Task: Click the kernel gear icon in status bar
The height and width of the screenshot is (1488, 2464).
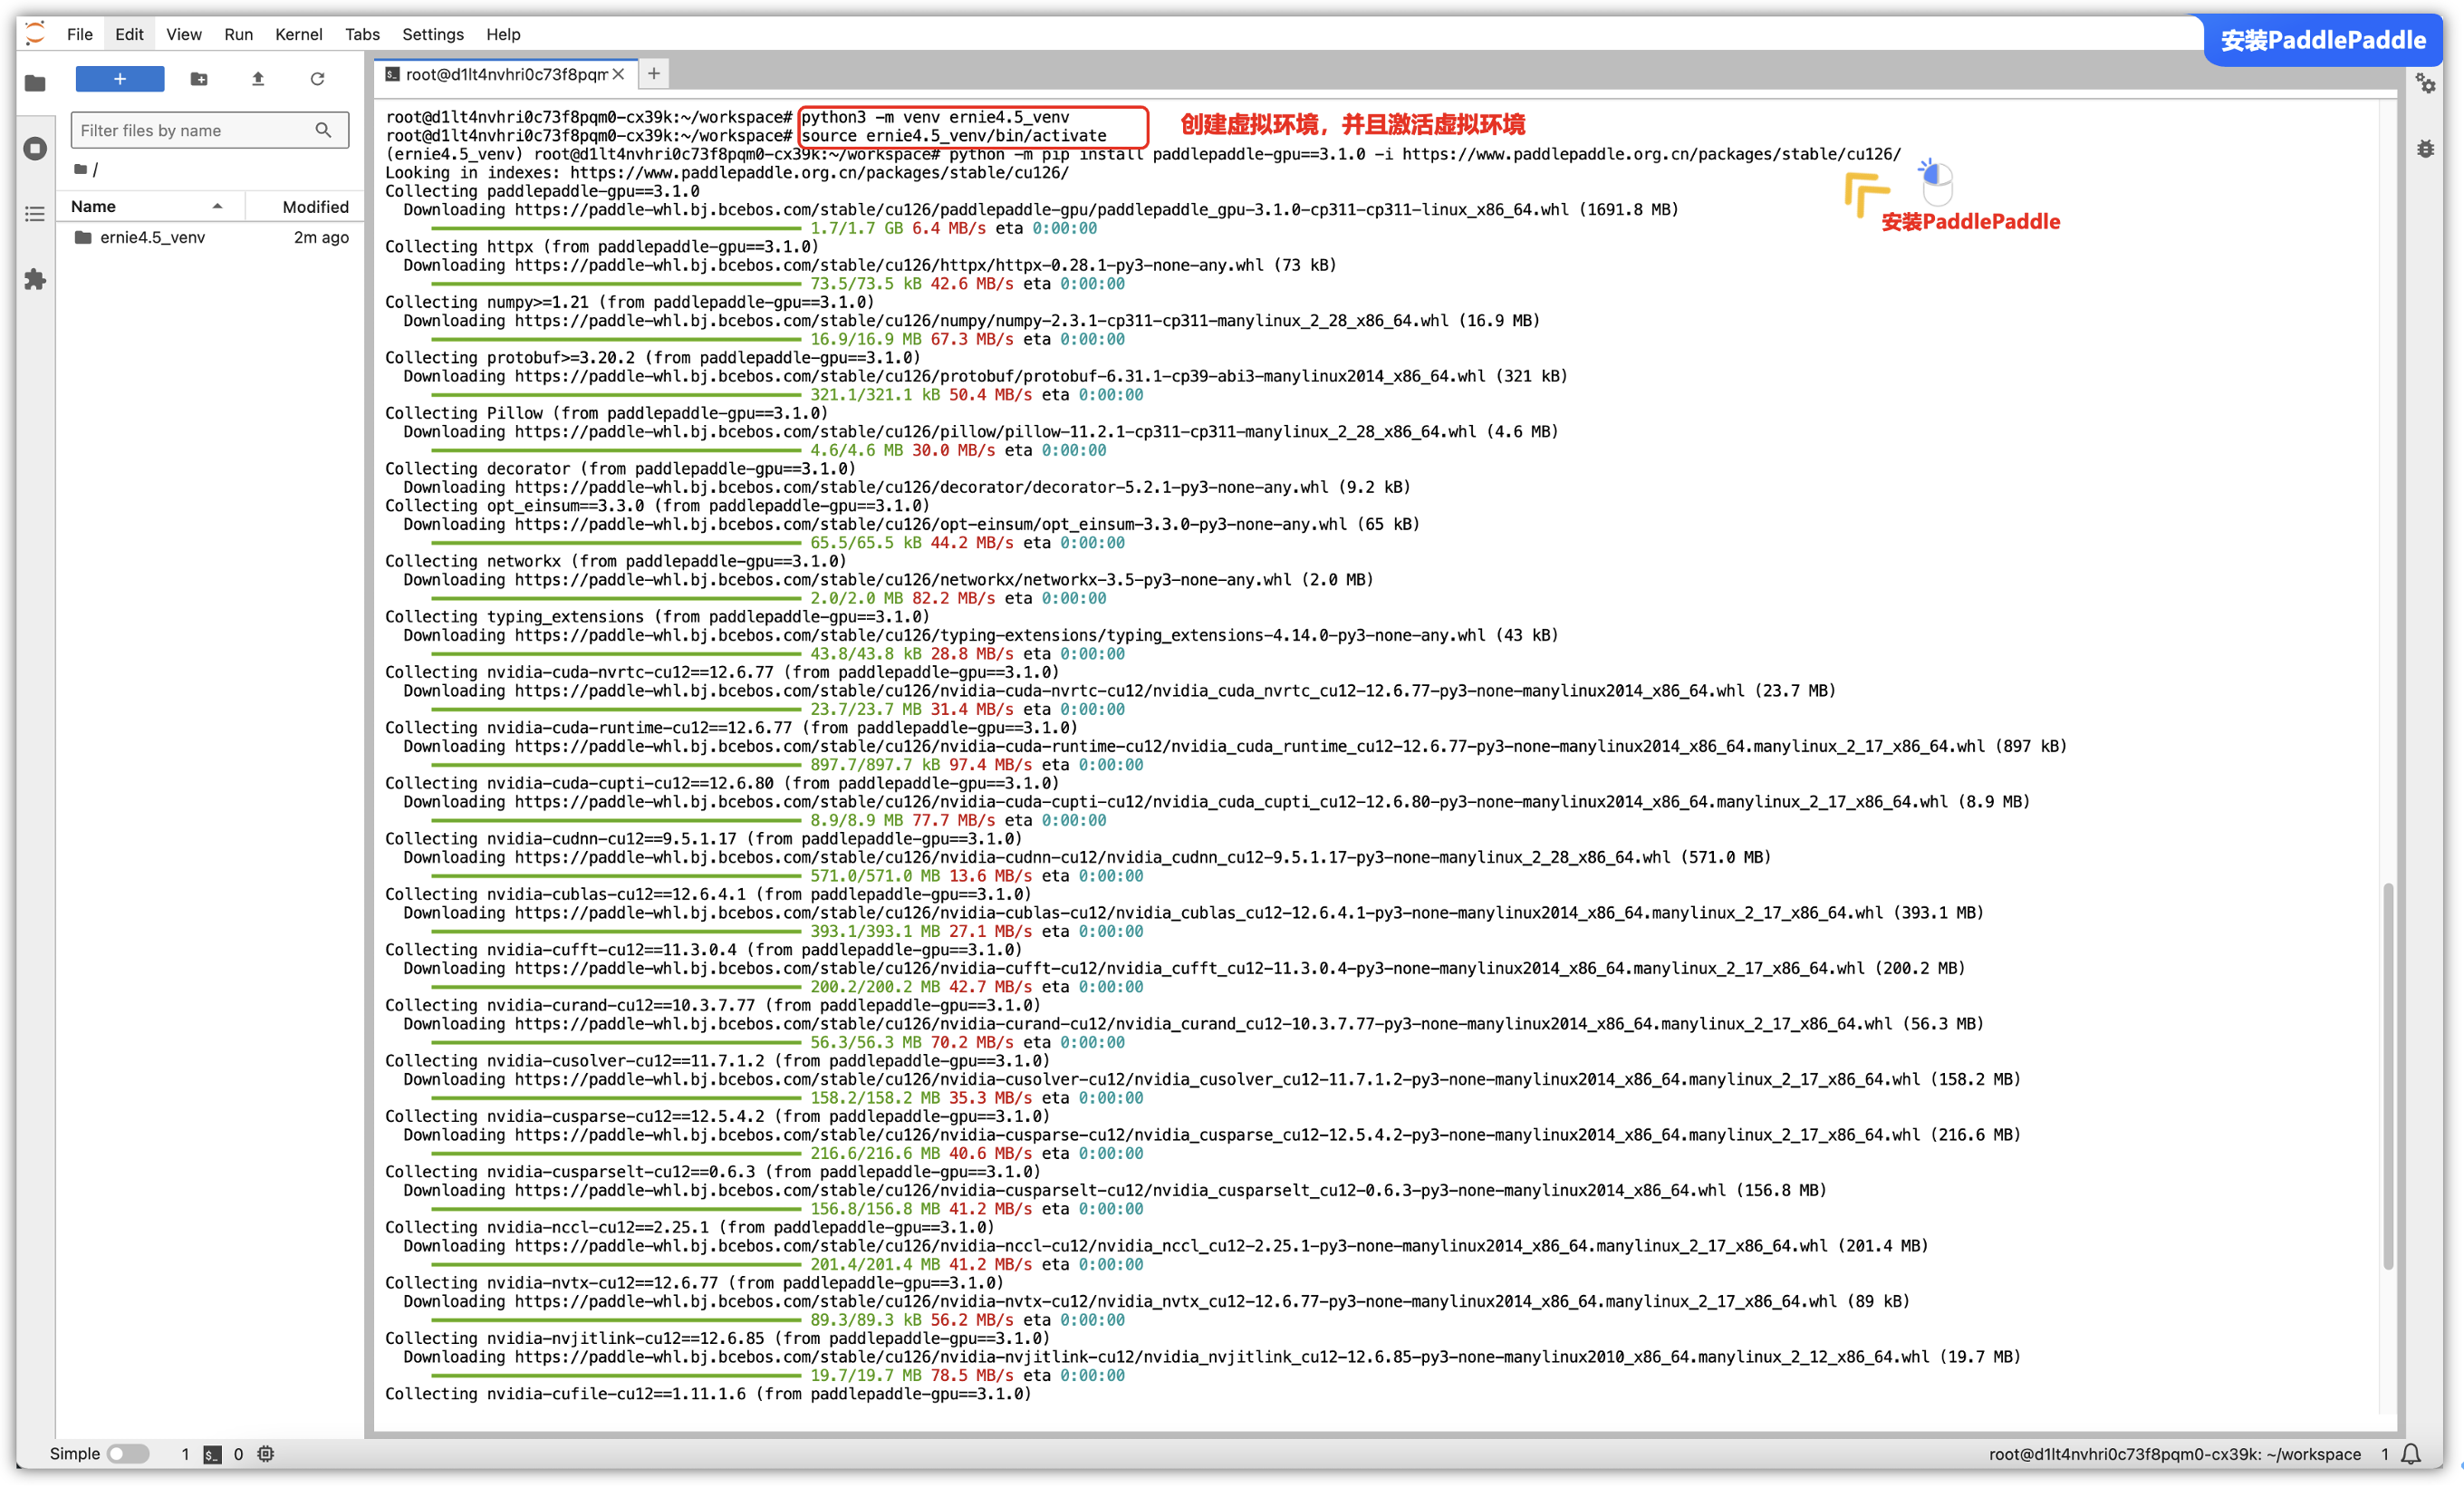Action: click(x=265, y=1454)
